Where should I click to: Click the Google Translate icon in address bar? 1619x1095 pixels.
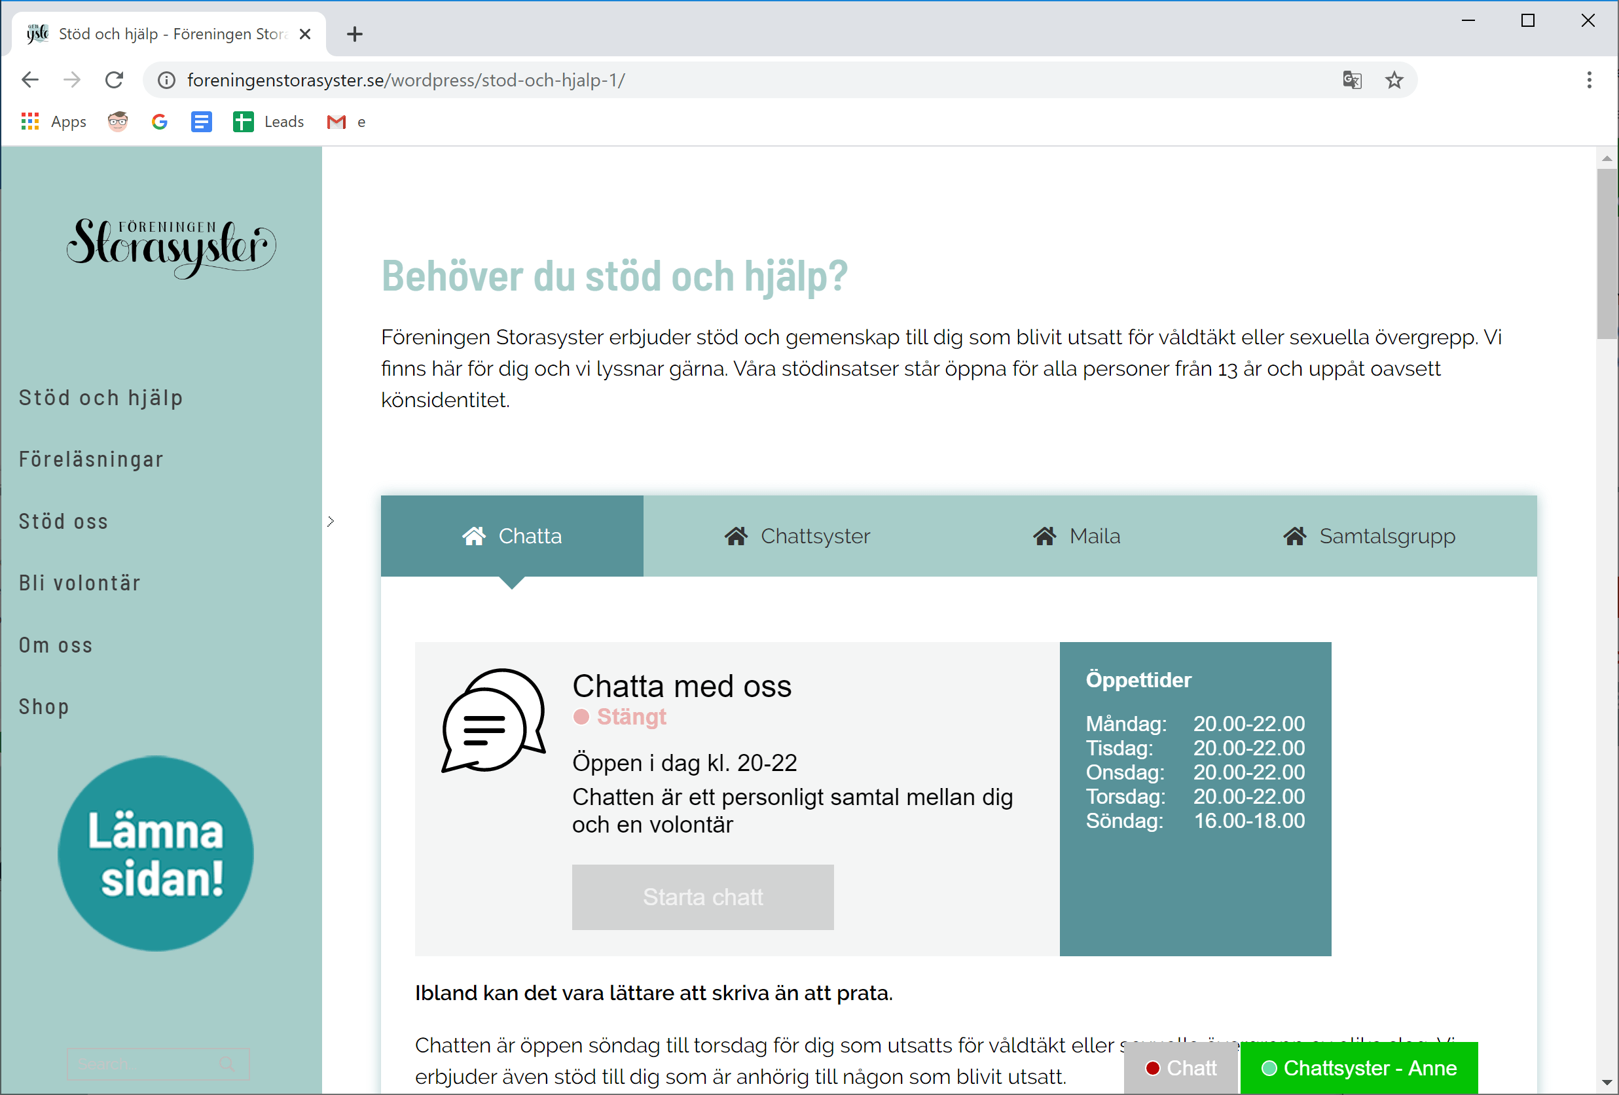[1351, 80]
